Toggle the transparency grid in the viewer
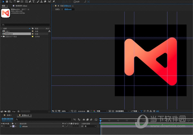The width and height of the screenshot is (193, 135). pyautogui.click(x=113, y=111)
